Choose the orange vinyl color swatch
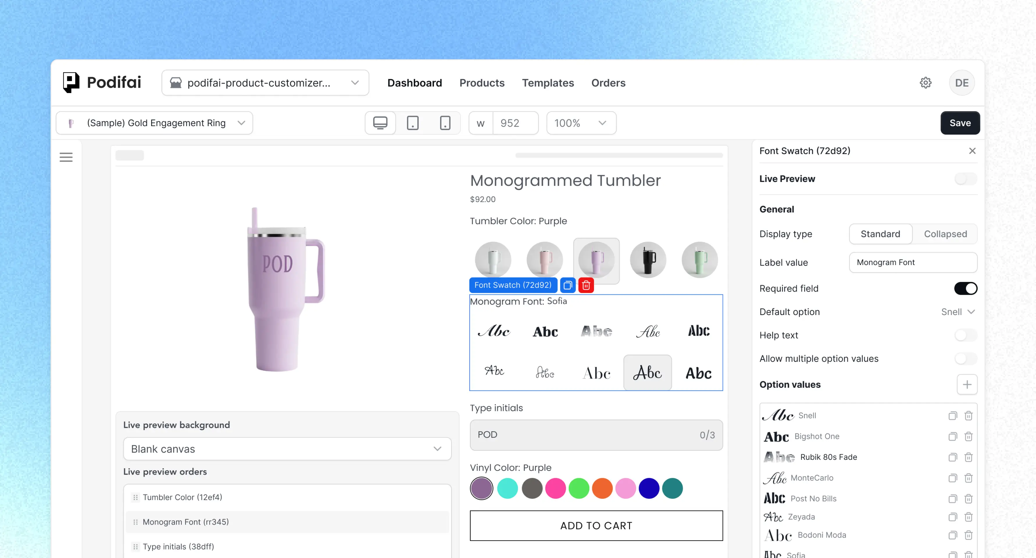The width and height of the screenshot is (1036, 558). pyautogui.click(x=602, y=489)
